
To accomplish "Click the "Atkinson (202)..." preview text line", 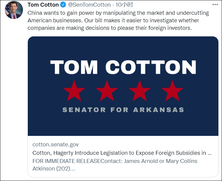I will pyautogui.click(x=54, y=169).
